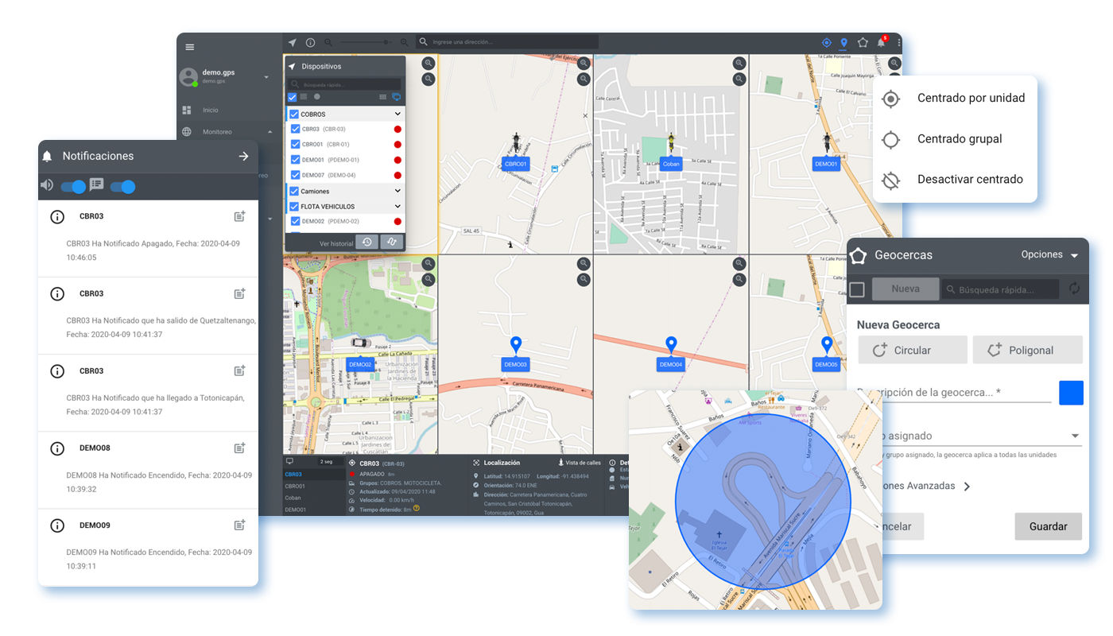Collapse the COBROS group chevron
This screenshot has width=1113, height=636.
click(398, 114)
